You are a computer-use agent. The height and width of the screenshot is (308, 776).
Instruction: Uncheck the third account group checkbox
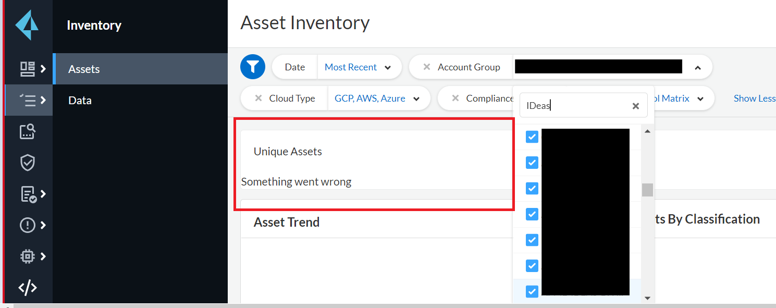click(532, 188)
